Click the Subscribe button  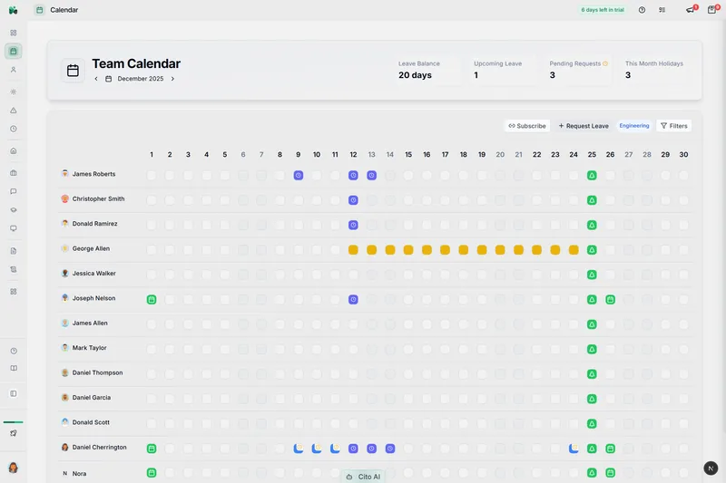[x=527, y=126]
